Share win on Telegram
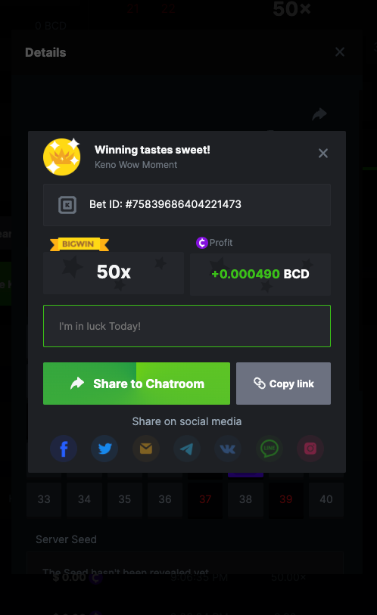377x615 pixels. tap(187, 449)
